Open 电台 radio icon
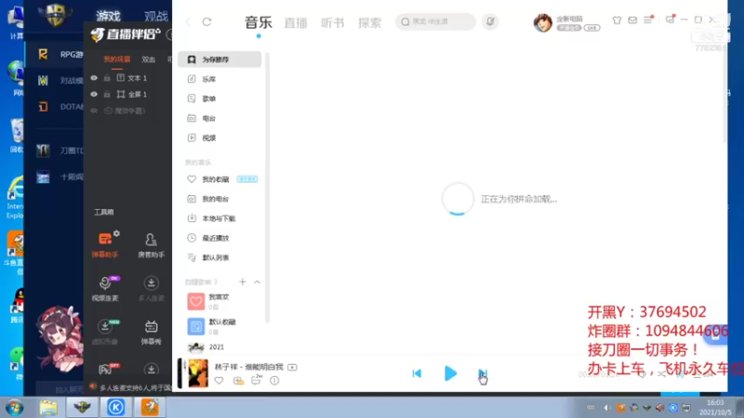Screen dimensions: 744x418 [192, 119]
